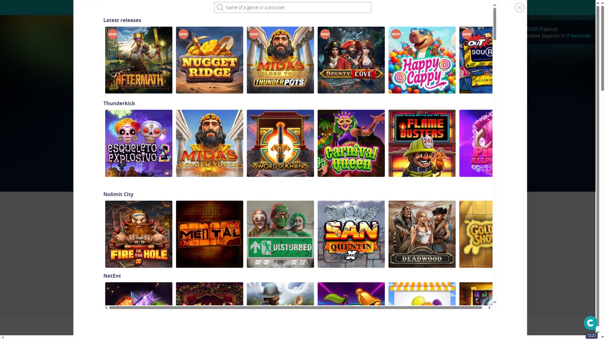605x340 pixels.
Task: Select the San Quentin game
Action: 351,234
